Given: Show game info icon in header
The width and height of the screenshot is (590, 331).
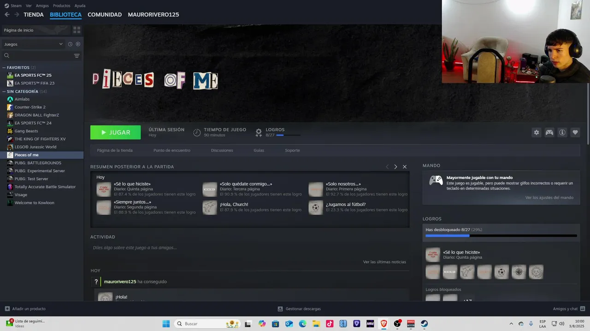Looking at the screenshot, I should pos(562,132).
